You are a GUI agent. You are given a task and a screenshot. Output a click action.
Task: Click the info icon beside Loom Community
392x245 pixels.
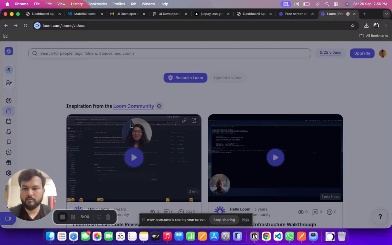click(159, 106)
